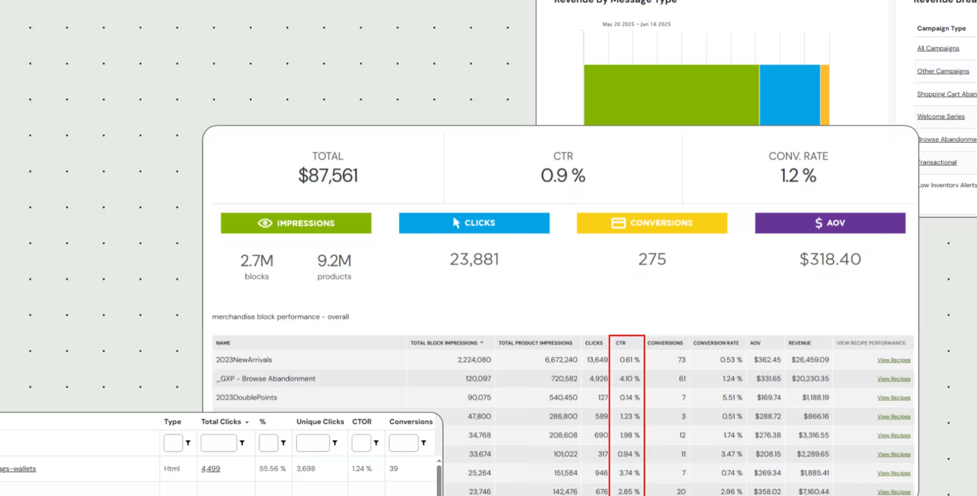The width and height of the screenshot is (977, 496).
Task: Click the blue segment of revenue bar
Action: coord(790,95)
